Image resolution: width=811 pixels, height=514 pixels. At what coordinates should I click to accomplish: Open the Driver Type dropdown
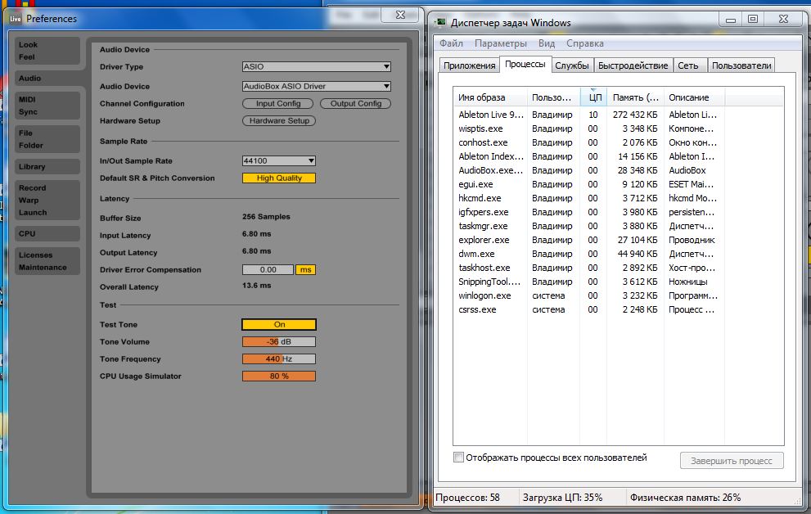click(x=316, y=67)
